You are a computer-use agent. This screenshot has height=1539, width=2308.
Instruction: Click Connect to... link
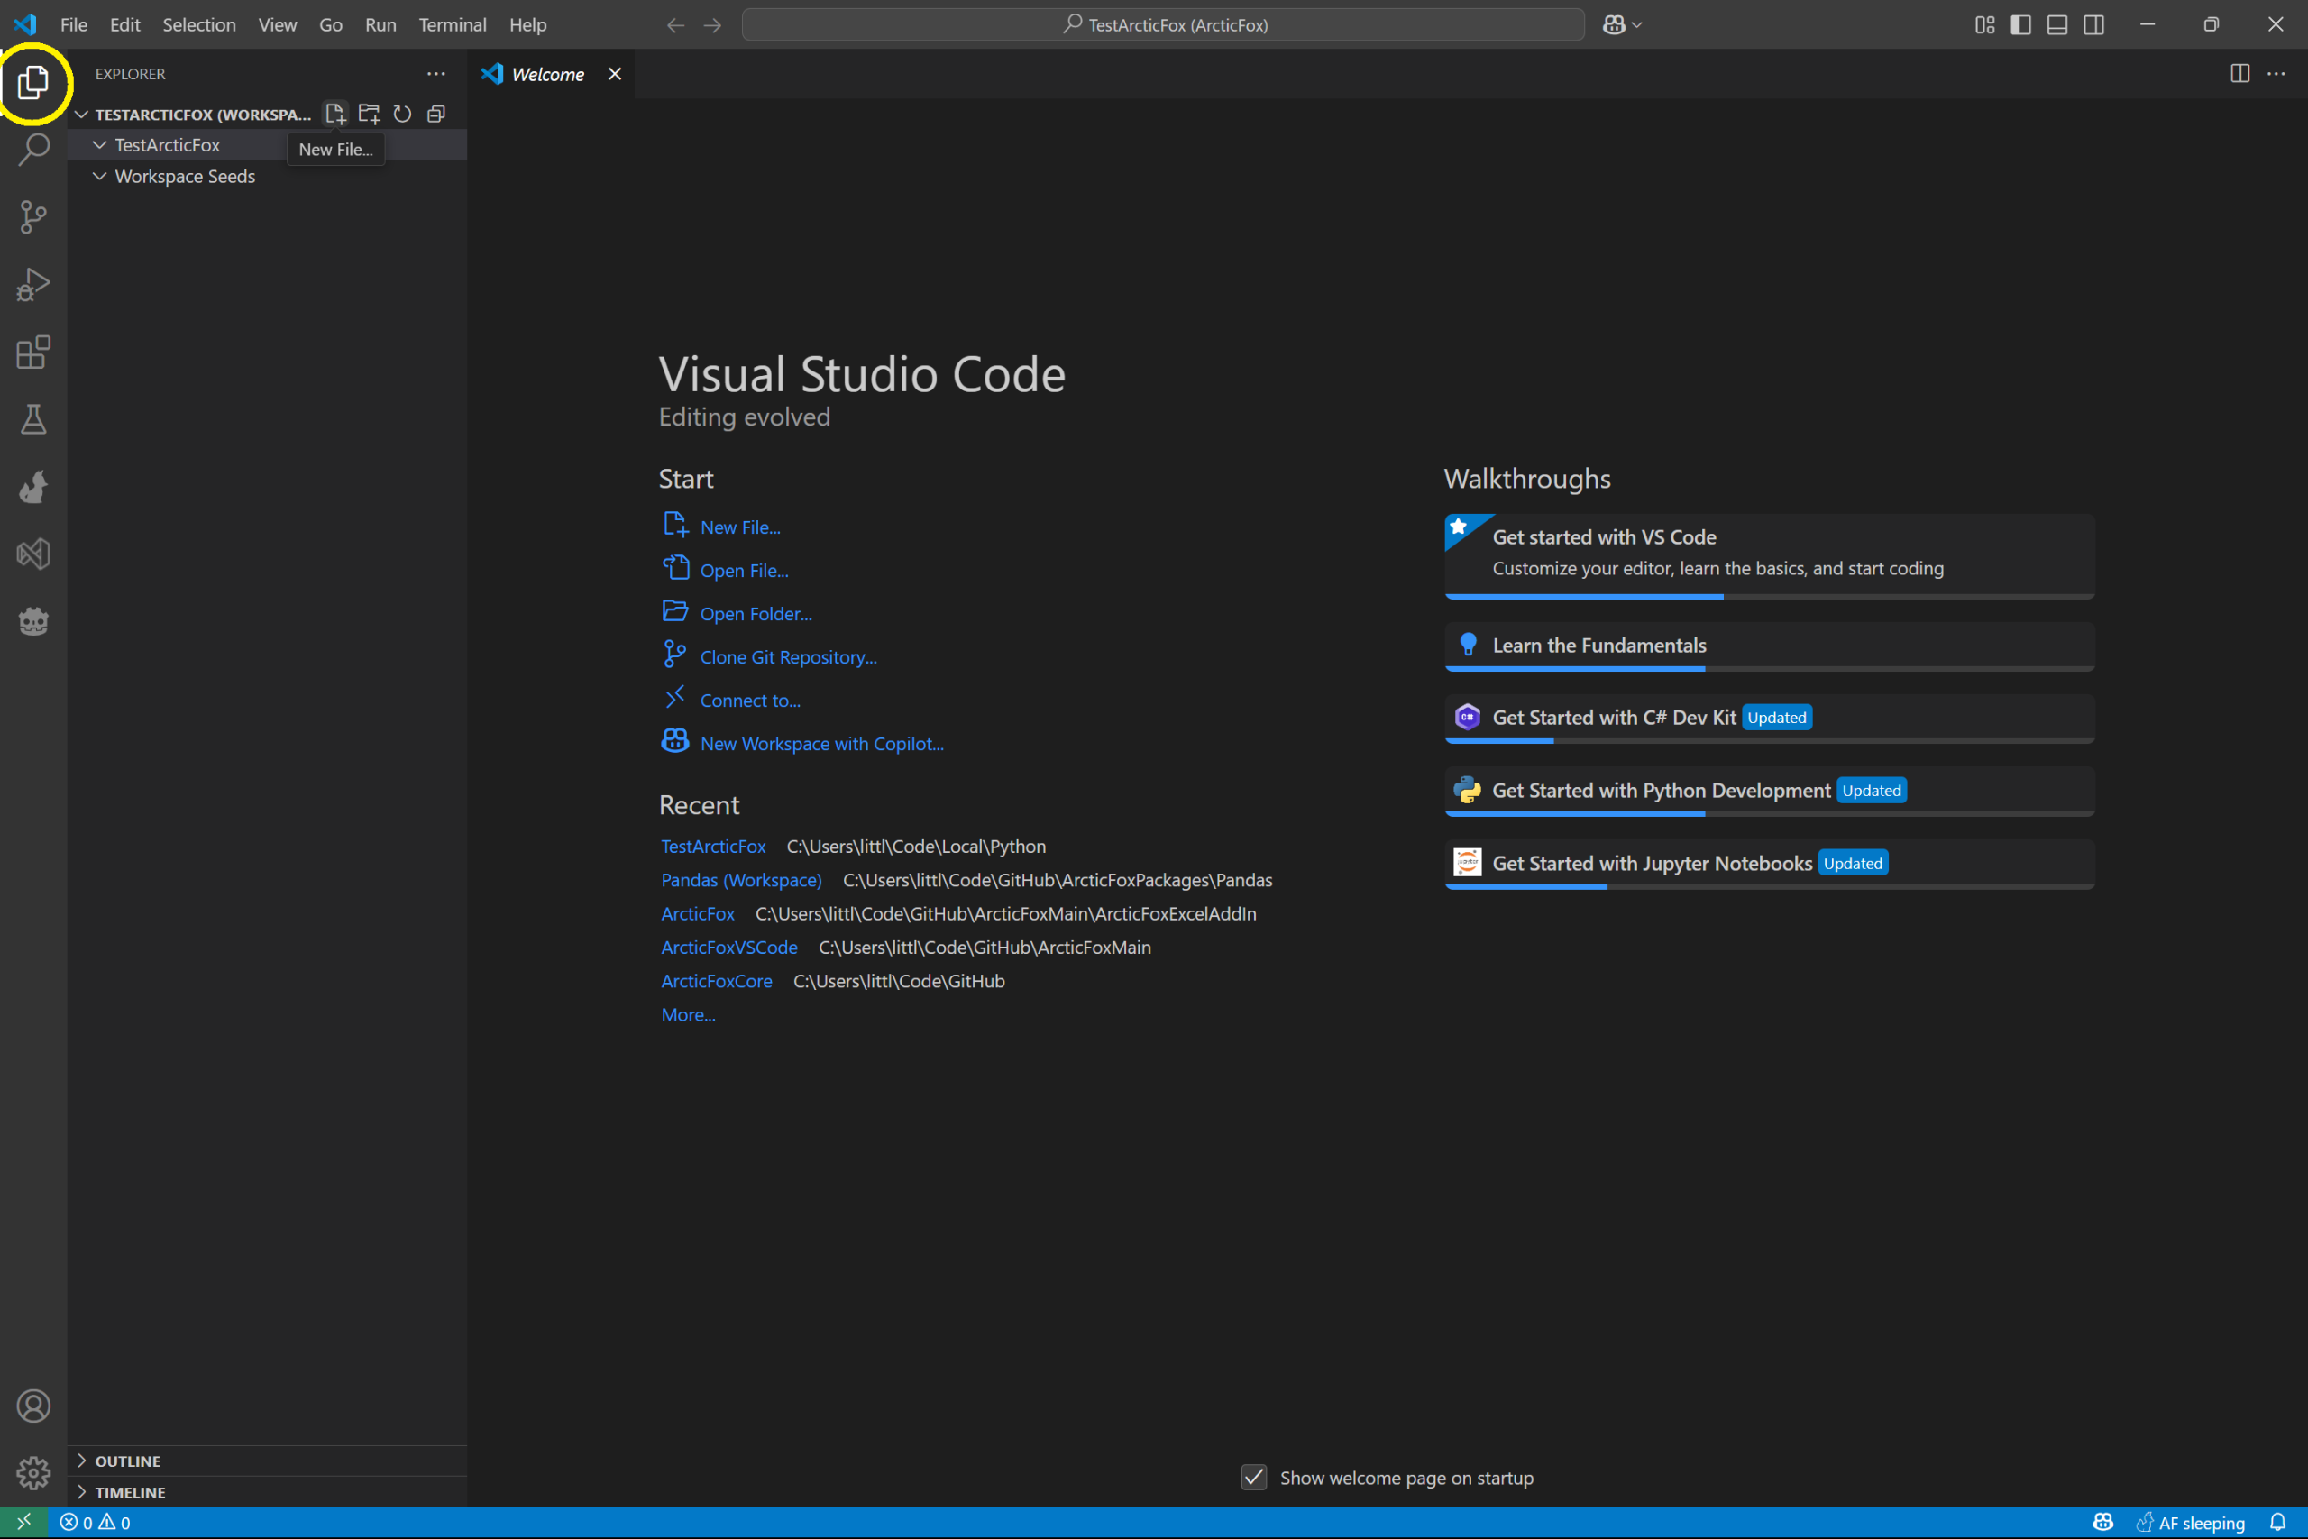tap(750, 700)
